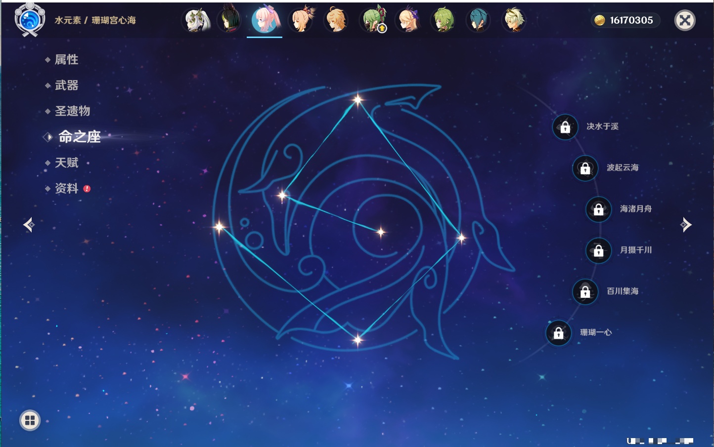Close the character screen with X
The height and width of the screenshot is (447, 714).
point(685,20)
